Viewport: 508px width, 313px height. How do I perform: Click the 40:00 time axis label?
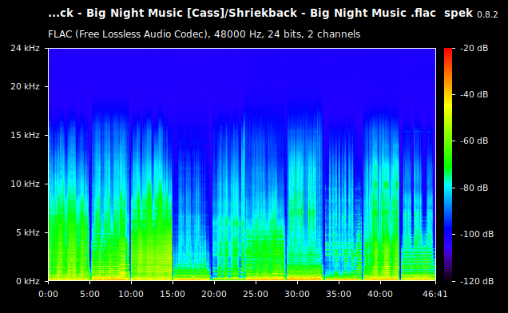(x=380, y=294)
